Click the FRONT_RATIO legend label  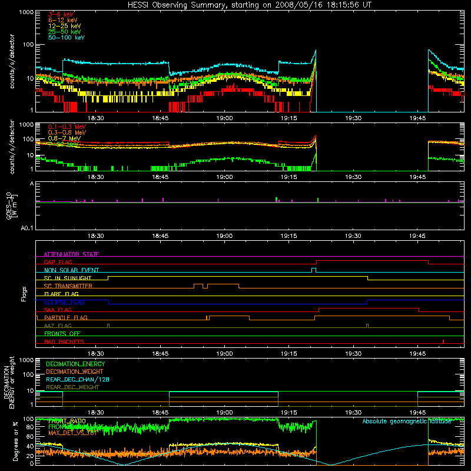point(67,421)
